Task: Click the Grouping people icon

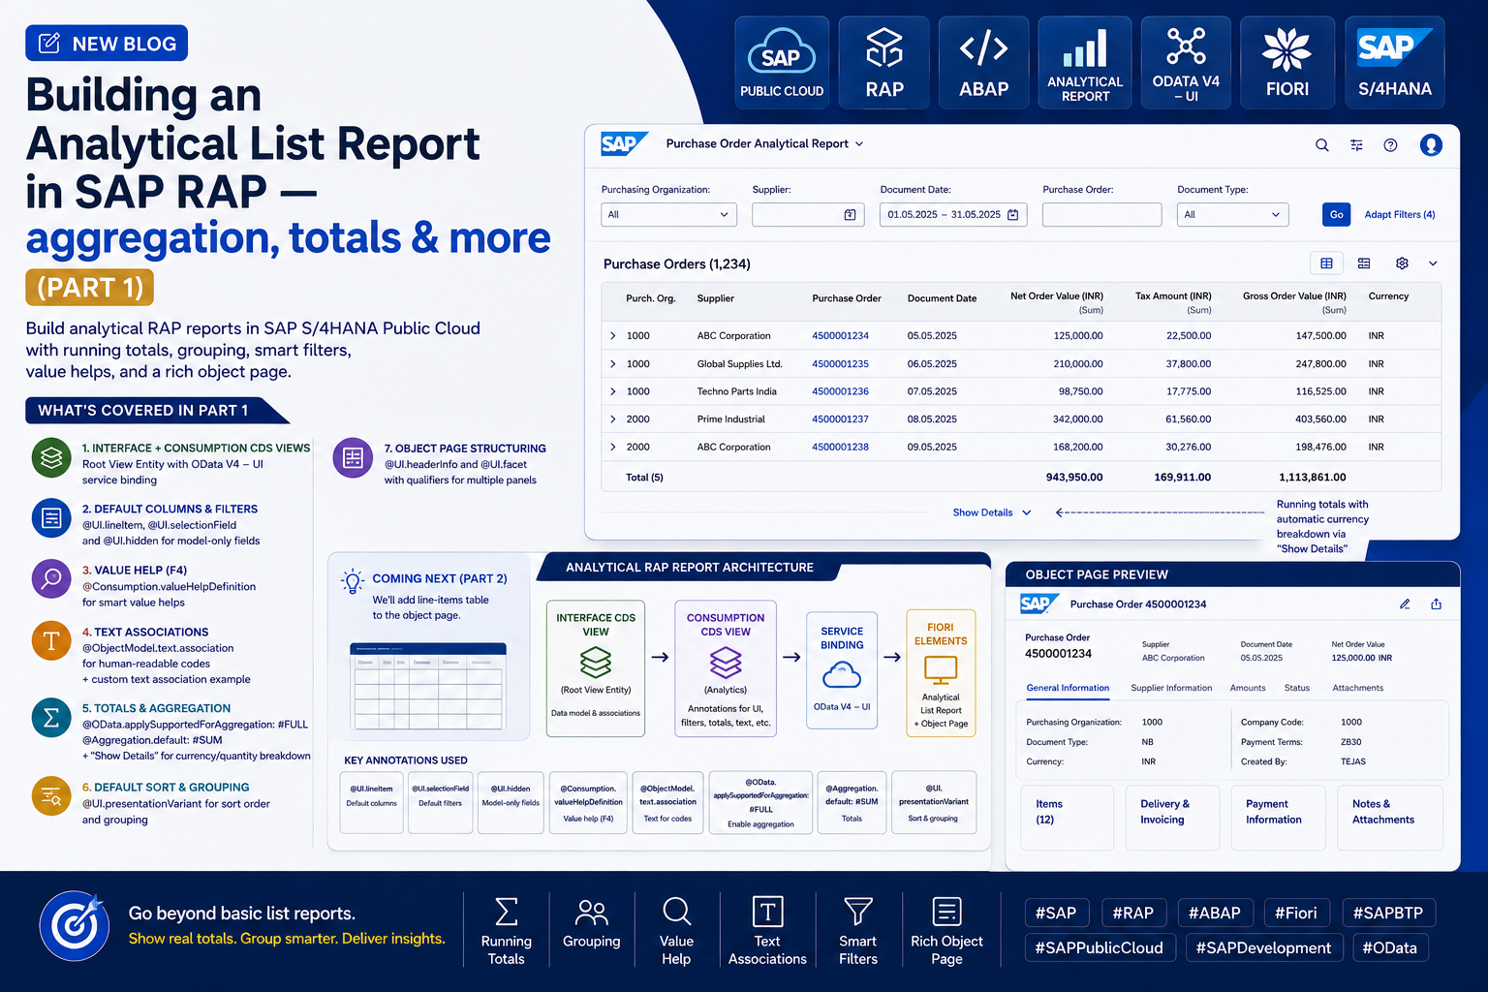Action: (x=591, y=912)
